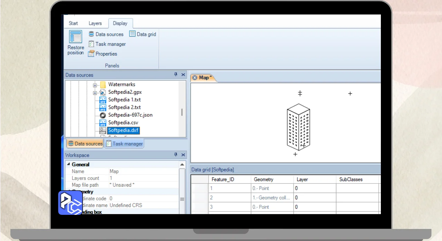
Task: Show the Data grid panel
Action: click(x=143, y=34)
